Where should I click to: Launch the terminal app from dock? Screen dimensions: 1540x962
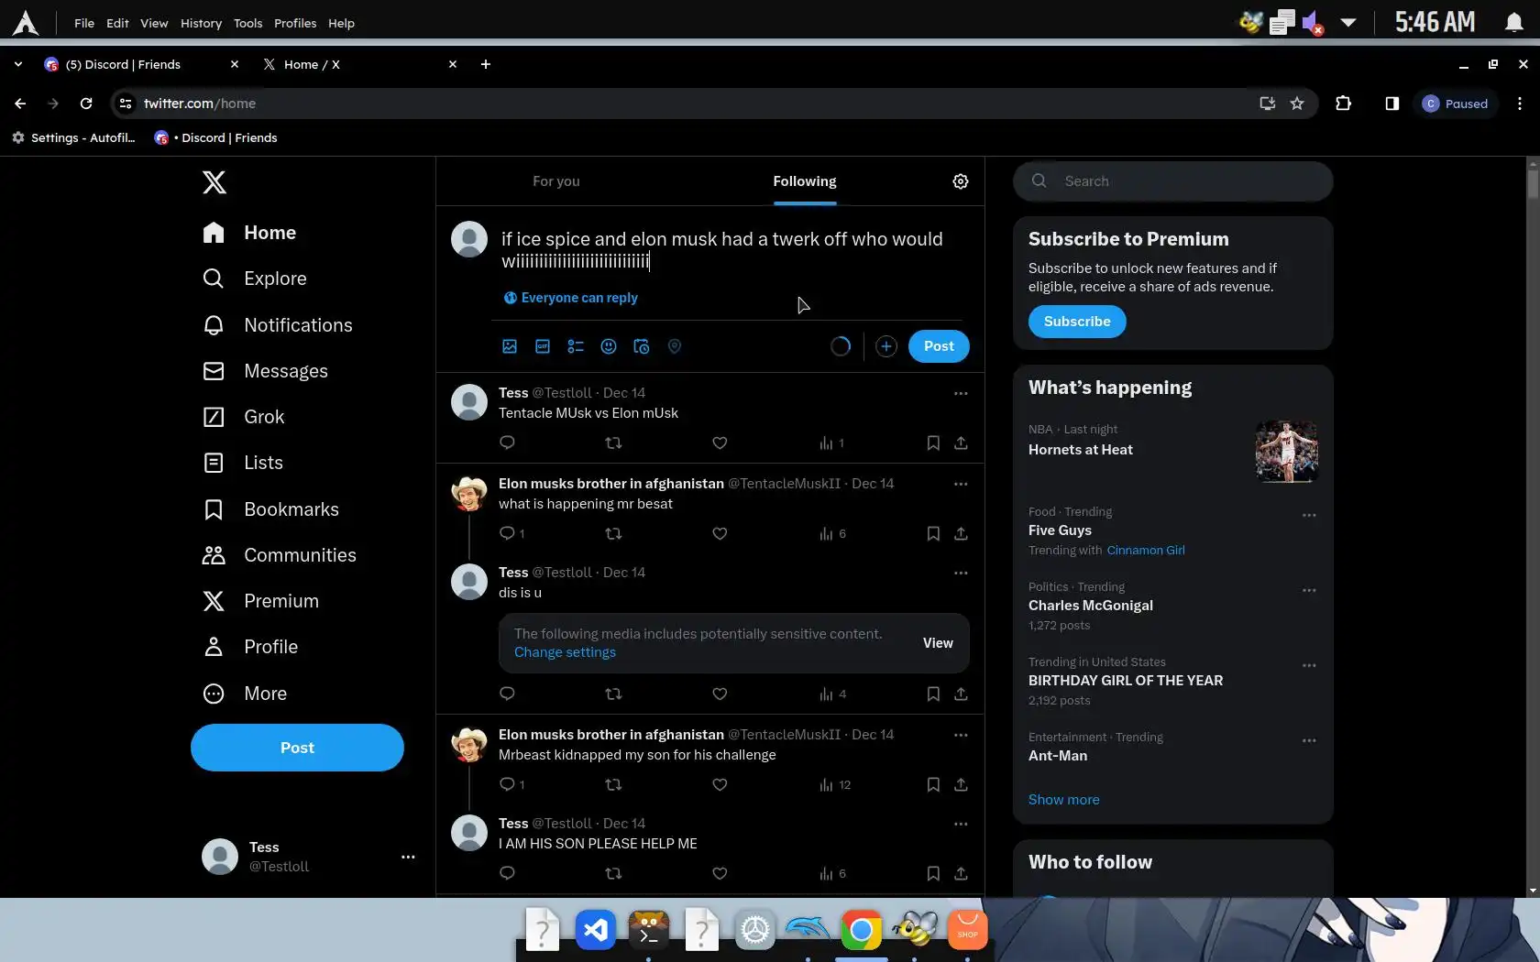coord(649,931)
